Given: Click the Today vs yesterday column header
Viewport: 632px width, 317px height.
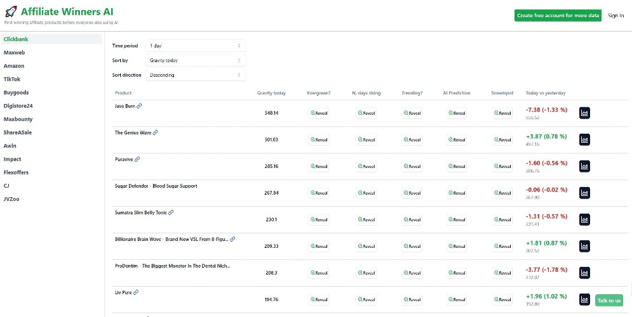Looking at the screenshot, I should click(546, 93).
